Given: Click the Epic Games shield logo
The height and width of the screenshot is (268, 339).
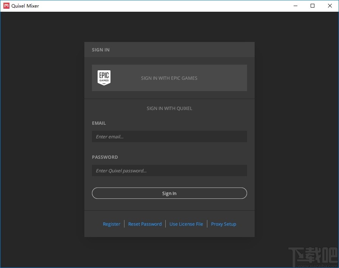Looking at the screenshot, I should [104, 78].
